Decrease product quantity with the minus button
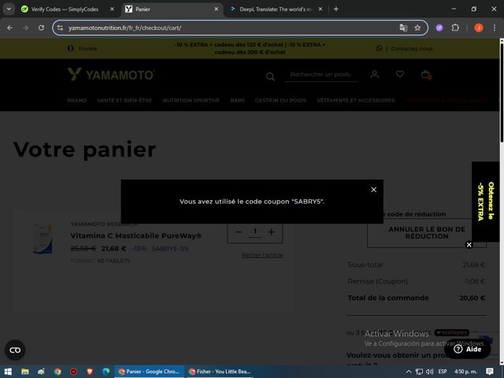 point(239,232)
